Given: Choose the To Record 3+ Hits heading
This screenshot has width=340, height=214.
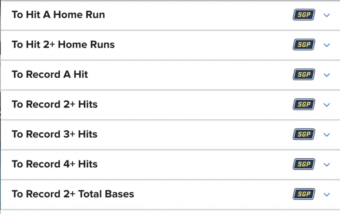Looking at the screenshot, I should (55, 135).
